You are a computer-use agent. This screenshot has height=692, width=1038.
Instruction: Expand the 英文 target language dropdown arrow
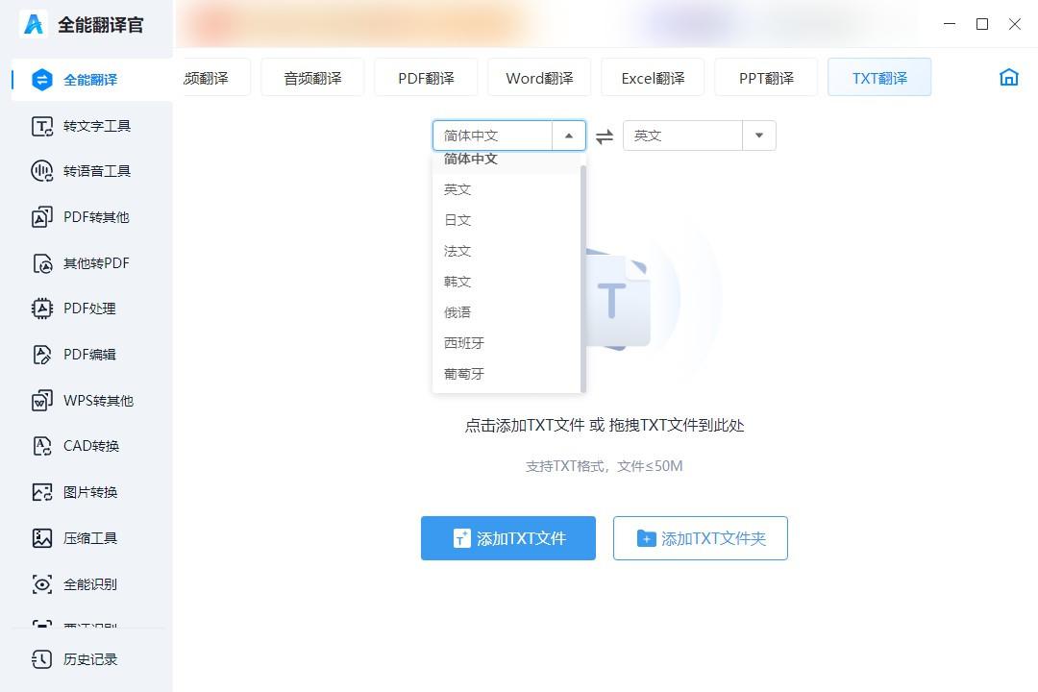(x=758, y=136)
